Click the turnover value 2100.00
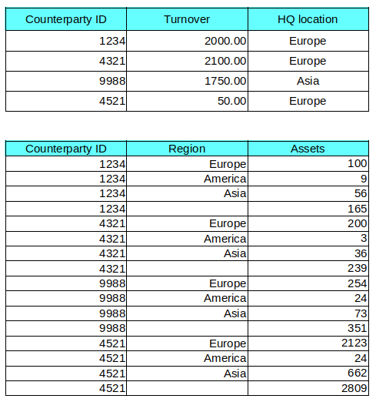Image resolution: width=376 pixels, height=402 pixels. 187,61
